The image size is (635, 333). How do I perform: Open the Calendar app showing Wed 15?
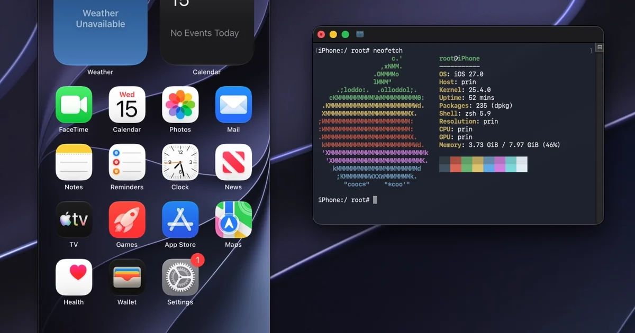click(127, 105)
